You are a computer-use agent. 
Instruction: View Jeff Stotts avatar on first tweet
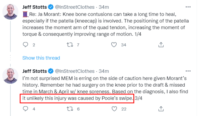coord(10,12)
